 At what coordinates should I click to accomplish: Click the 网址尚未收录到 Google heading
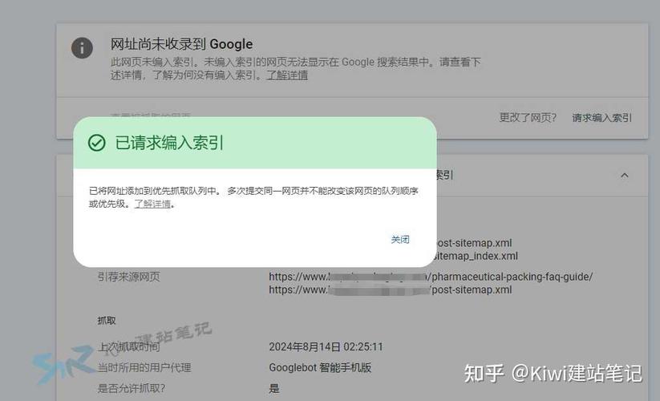pos(181,44)
